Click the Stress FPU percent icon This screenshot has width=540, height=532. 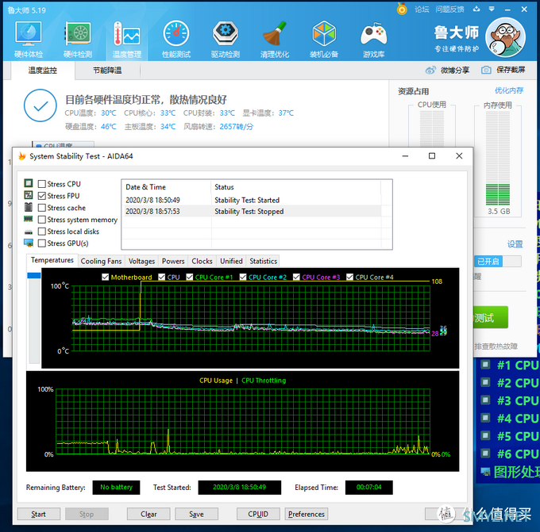coord(29,195)
